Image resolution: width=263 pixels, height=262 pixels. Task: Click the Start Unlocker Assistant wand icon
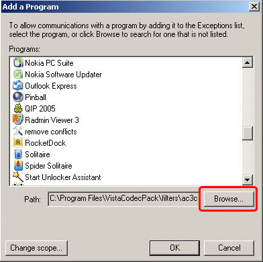[18, 177]
